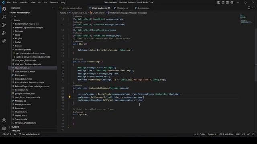Screen dimensions: 257x144
Task: Open the Source Control view icon
Action: tap(4, 25)
